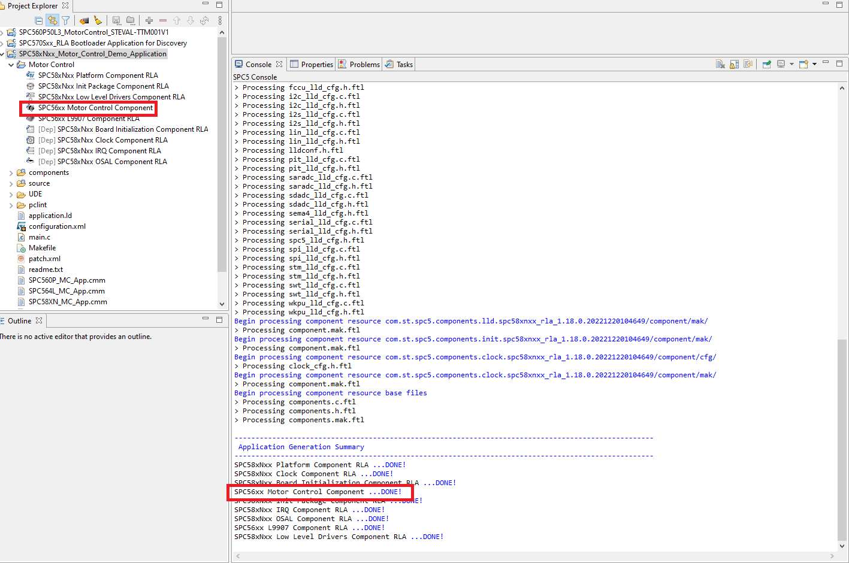Open a new console via the Open Console button
This screenshot has height=563, width=849.
click(803, 63)
